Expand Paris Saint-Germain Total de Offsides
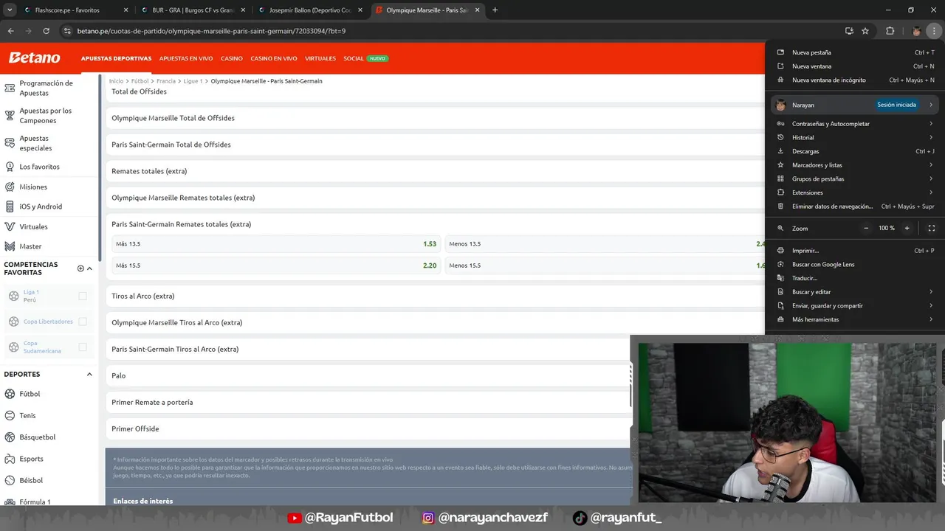The image size is (945, 531). pyautogui.click(x=435, y=145)
